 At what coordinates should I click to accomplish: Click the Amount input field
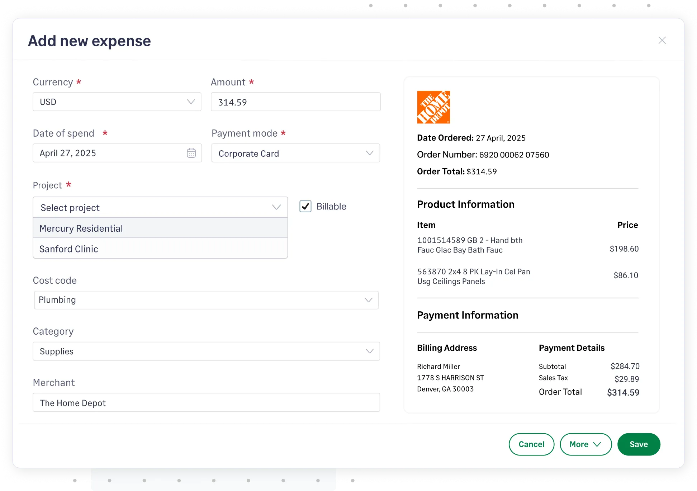pyautogui.click(x=295, y=102)
